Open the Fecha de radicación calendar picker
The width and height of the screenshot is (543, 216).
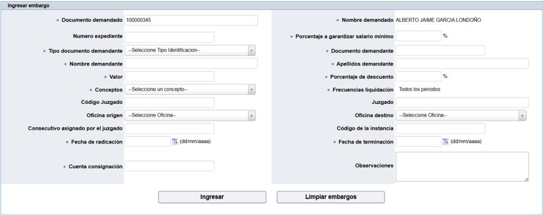coord(175,141)
